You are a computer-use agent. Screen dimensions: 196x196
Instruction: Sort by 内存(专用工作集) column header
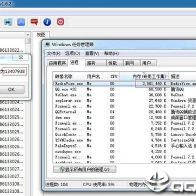pos(144,76)
